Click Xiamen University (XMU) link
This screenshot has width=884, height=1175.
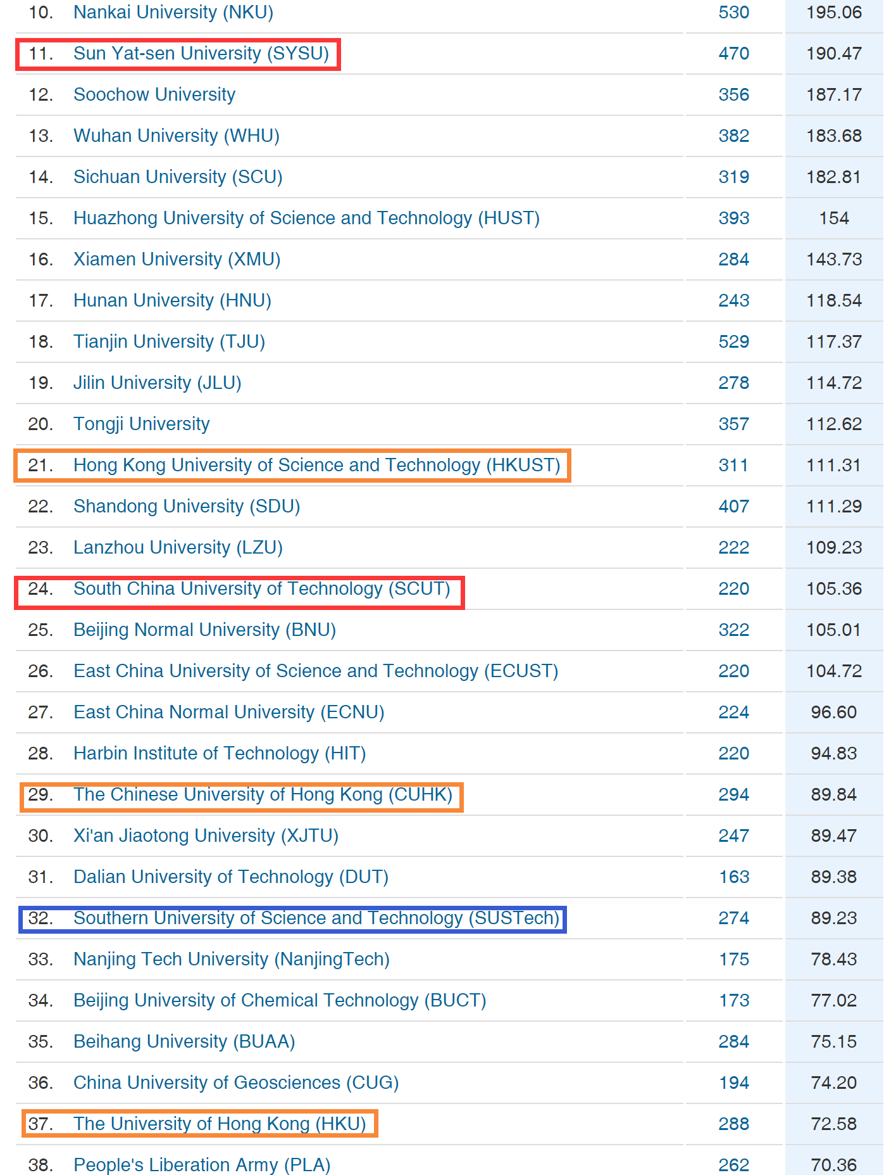[x=177, y=260]
